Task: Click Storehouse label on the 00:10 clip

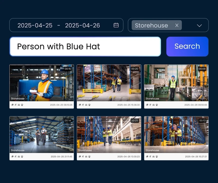Action: pyautogui.click(x=18, y=99)
